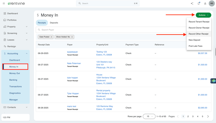This screenshot has width=216, height=123.
Task: Open amount link $1,500.00
Action: point(202,65)
